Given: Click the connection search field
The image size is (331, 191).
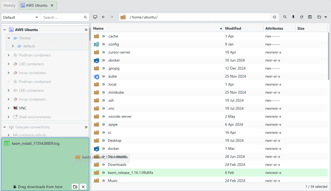Looking at the screenshot, I should (62, 17).
